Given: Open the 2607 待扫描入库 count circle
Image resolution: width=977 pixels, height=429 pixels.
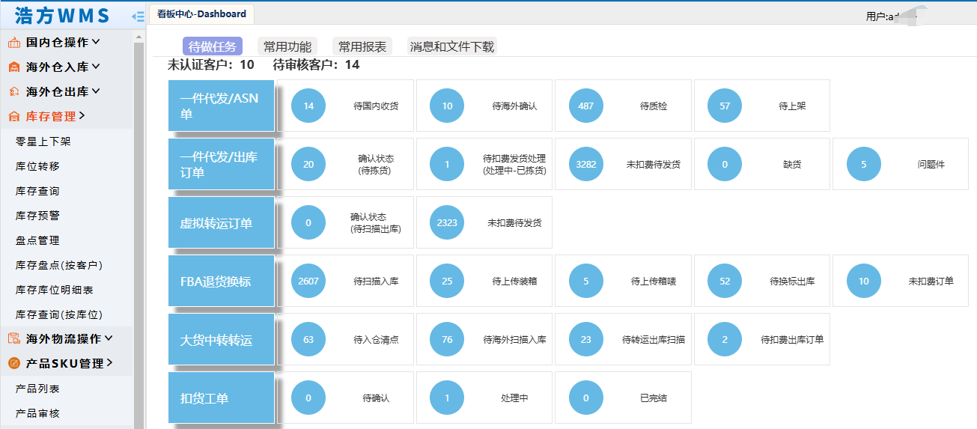Looking at the screenshot, I should 308,282.
